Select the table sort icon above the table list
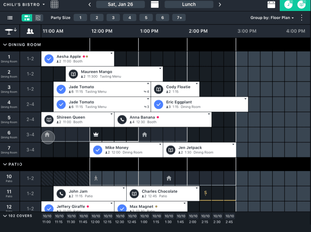The width and height of the screenshot is (311, 232). click(x=10, y=31)
